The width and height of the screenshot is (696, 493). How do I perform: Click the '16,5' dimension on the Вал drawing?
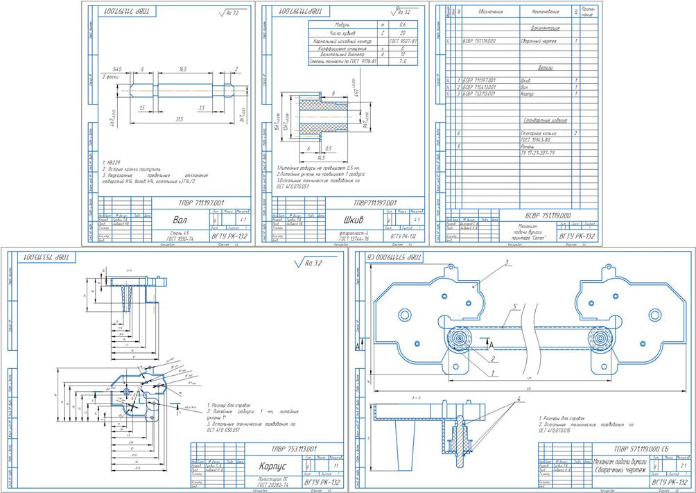(182, 69)
